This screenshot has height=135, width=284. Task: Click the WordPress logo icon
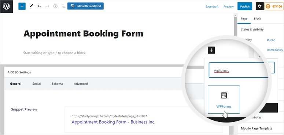click(7, 6)
